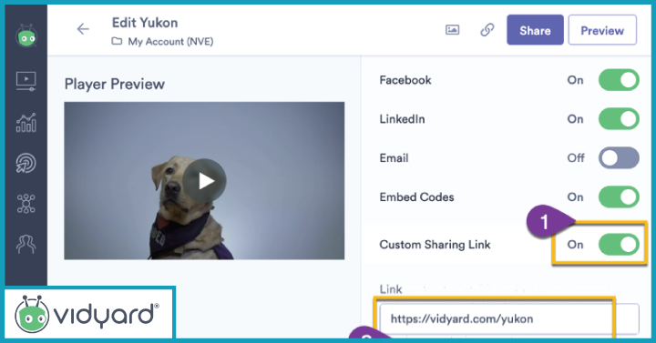The width and height of the screenshot is (656, 343).
Task: Open the video library sidebar icon
Action: tap(26, 81)
